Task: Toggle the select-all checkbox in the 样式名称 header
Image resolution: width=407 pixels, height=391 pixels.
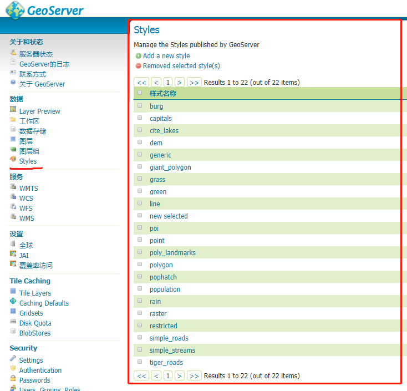Action: (140, 93)
